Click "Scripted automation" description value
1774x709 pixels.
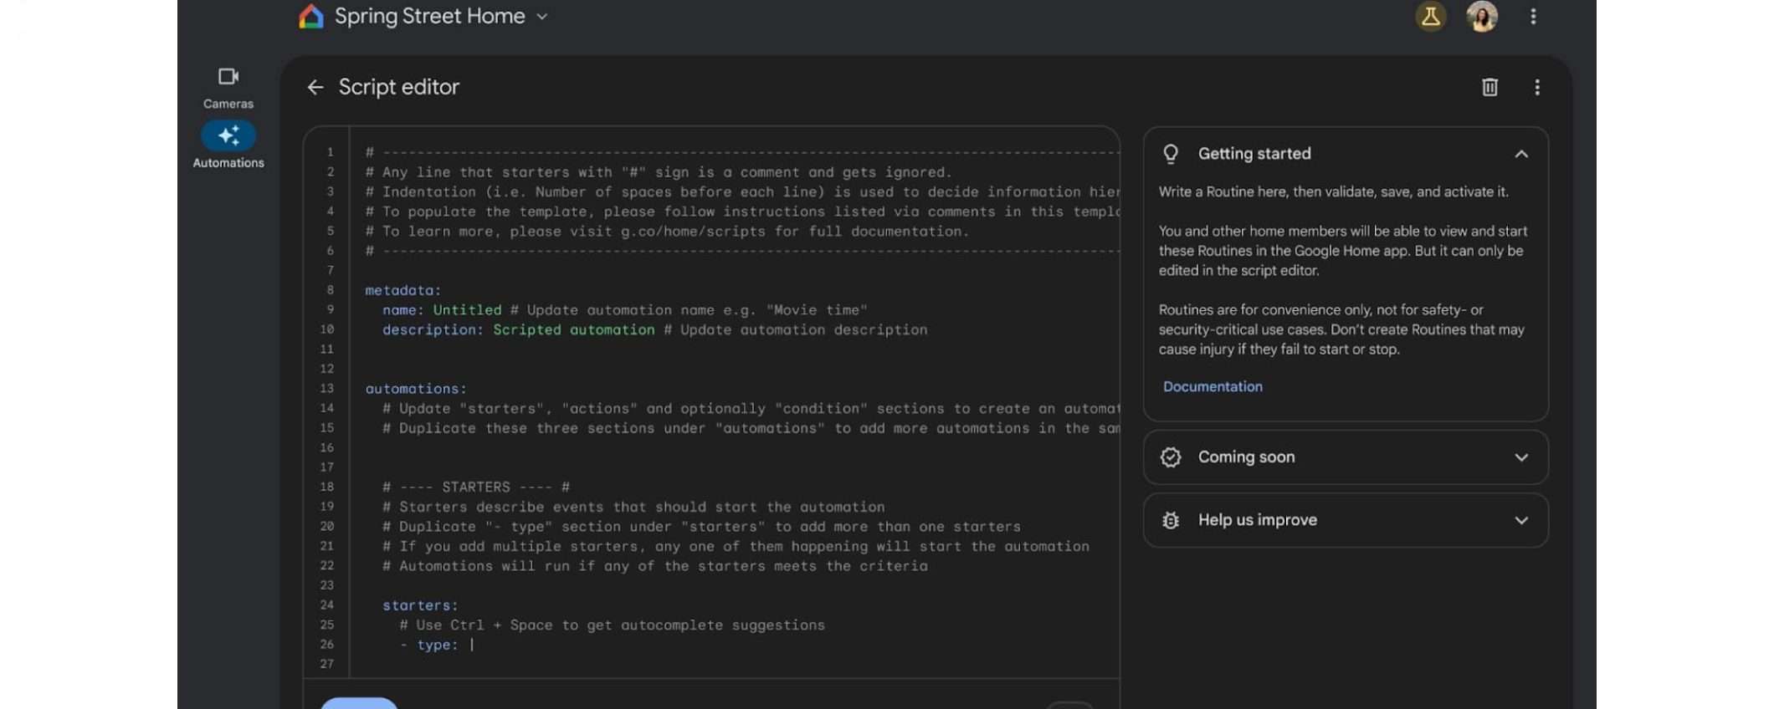pyautogui.click(x=573, y=330)
